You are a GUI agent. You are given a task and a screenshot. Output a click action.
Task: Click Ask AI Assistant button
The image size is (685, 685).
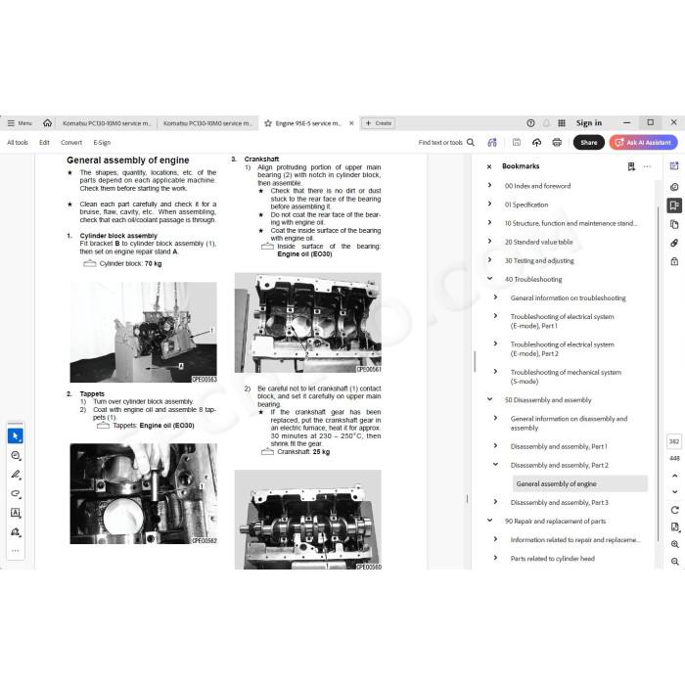(643, 143)
